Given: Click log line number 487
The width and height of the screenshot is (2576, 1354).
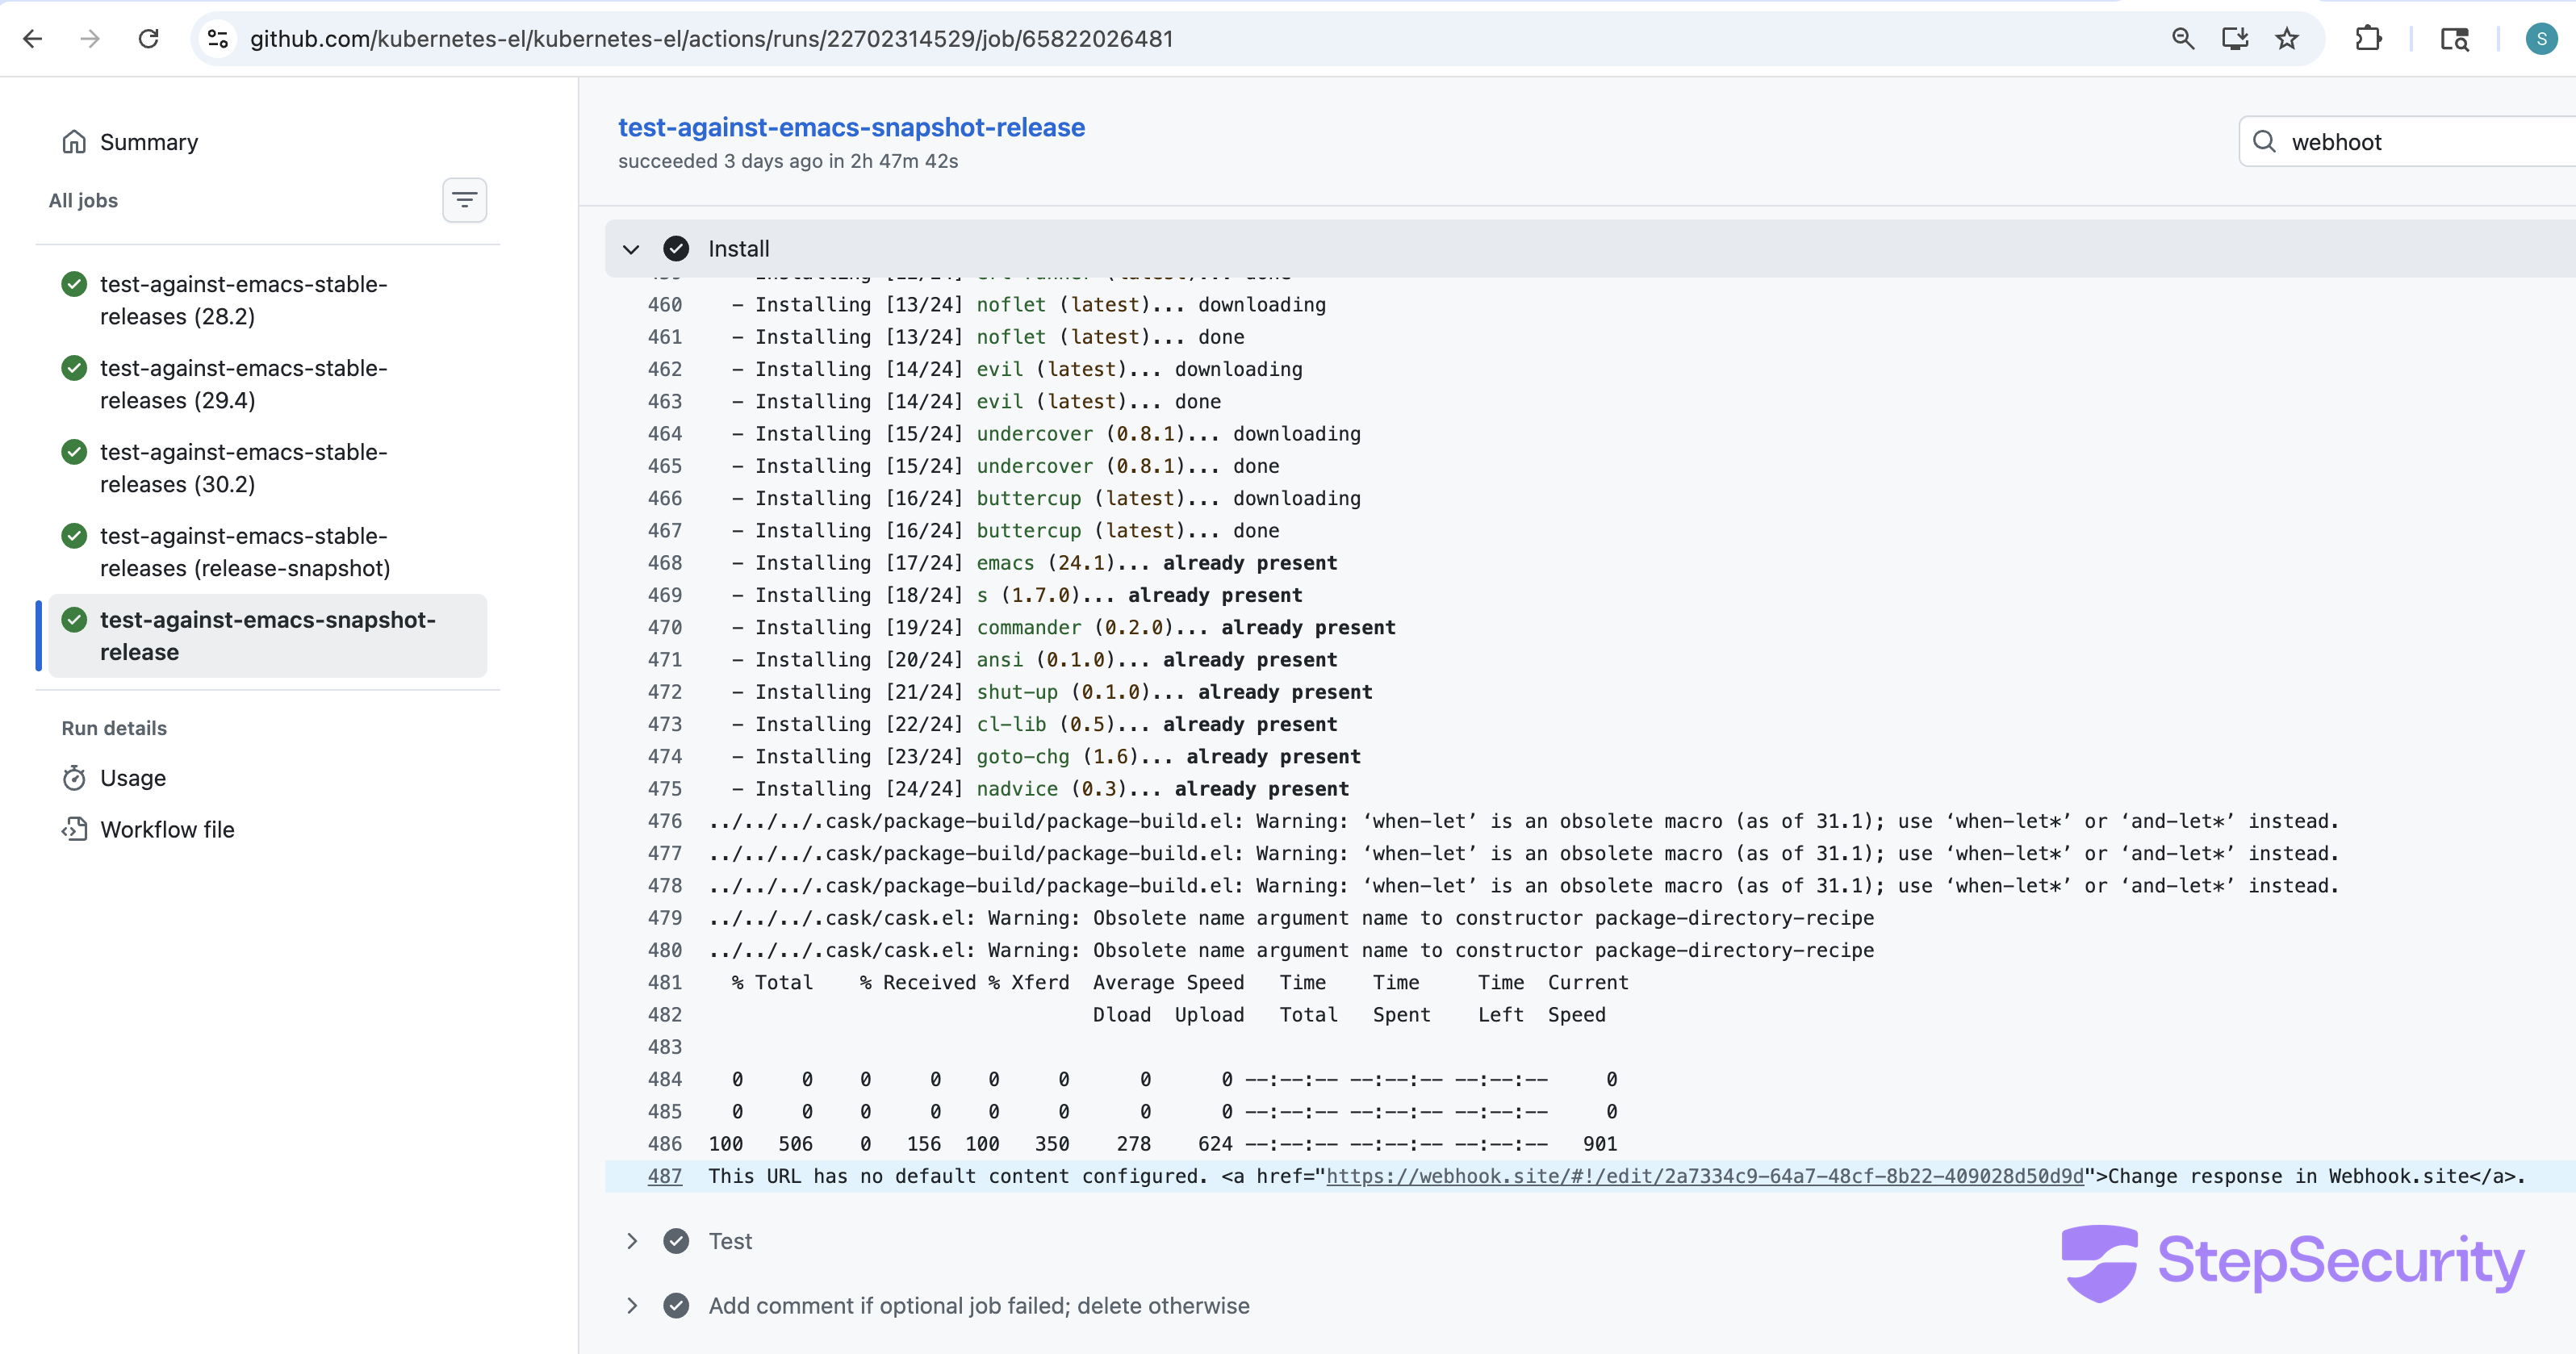Looking at the screenshot, I should click(664, 1176).
